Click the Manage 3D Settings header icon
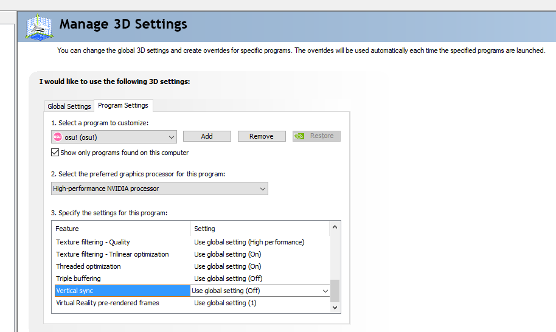This screenshot has height=332, width=556. (39, 27)
